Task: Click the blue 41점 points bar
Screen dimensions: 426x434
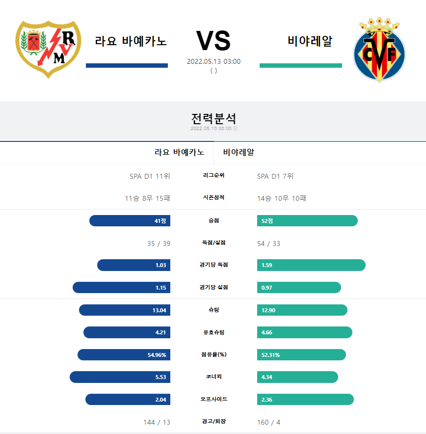Action: (130, 220)
